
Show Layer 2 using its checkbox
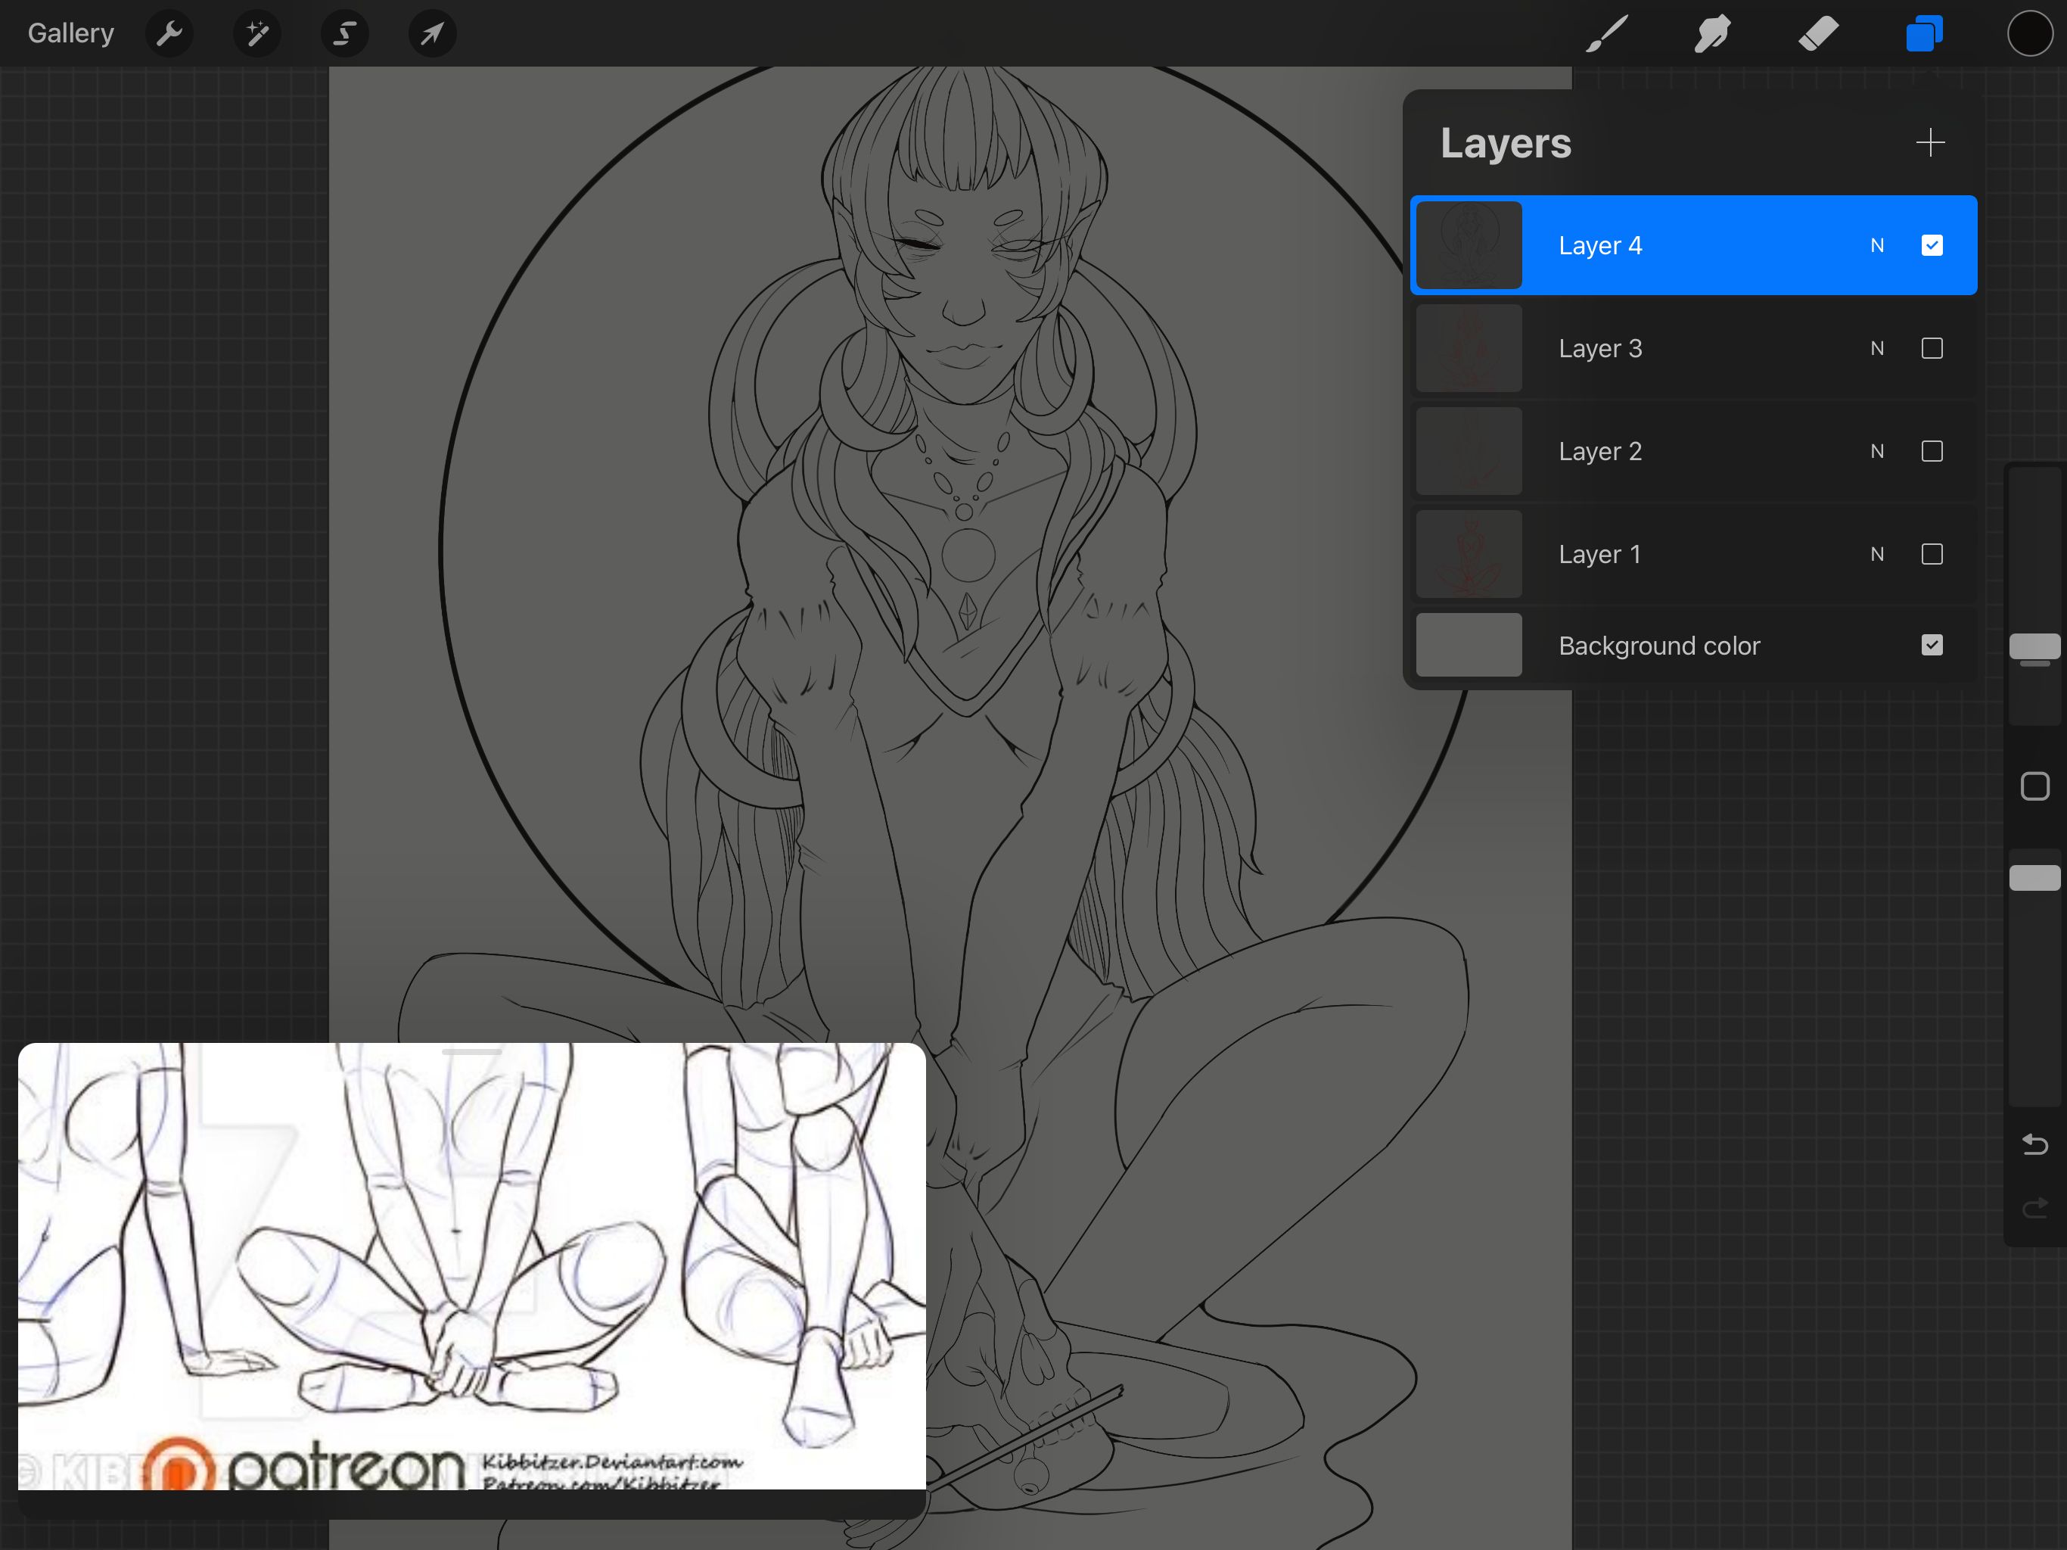click(x=1932, y=452)
